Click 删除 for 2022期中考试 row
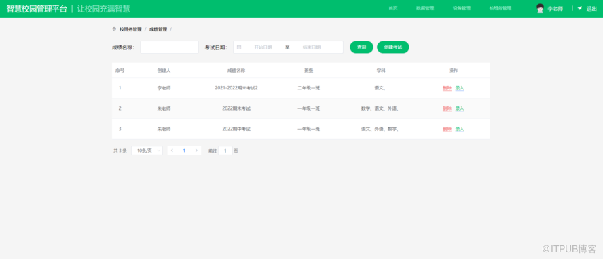This screenshot has height=259, width=603. [447, 129]
